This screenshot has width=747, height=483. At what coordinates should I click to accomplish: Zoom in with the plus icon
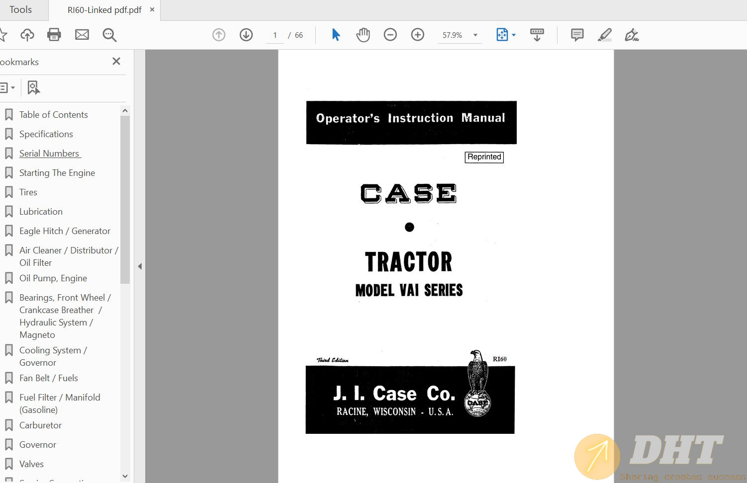[418, 35]
